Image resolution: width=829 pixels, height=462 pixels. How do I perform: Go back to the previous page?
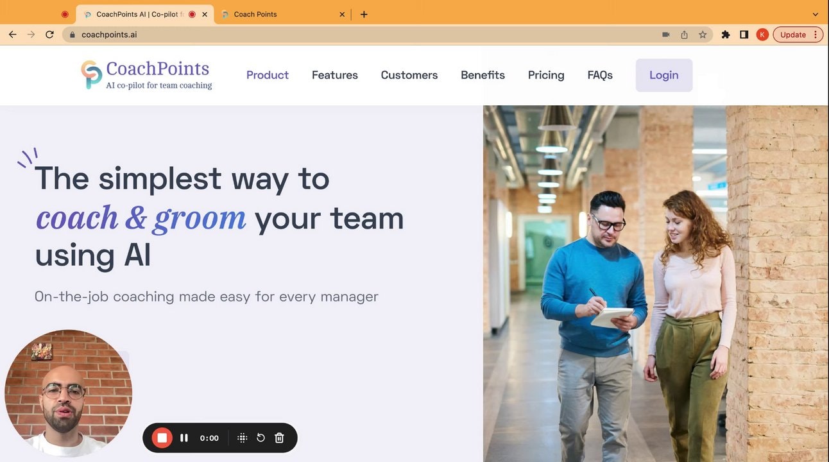pyautogui.click(x=12, y=35)
